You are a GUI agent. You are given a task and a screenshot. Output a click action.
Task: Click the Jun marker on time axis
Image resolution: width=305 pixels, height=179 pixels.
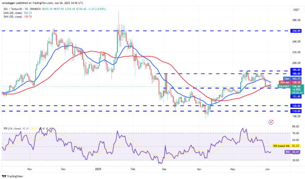pos(267,169)
